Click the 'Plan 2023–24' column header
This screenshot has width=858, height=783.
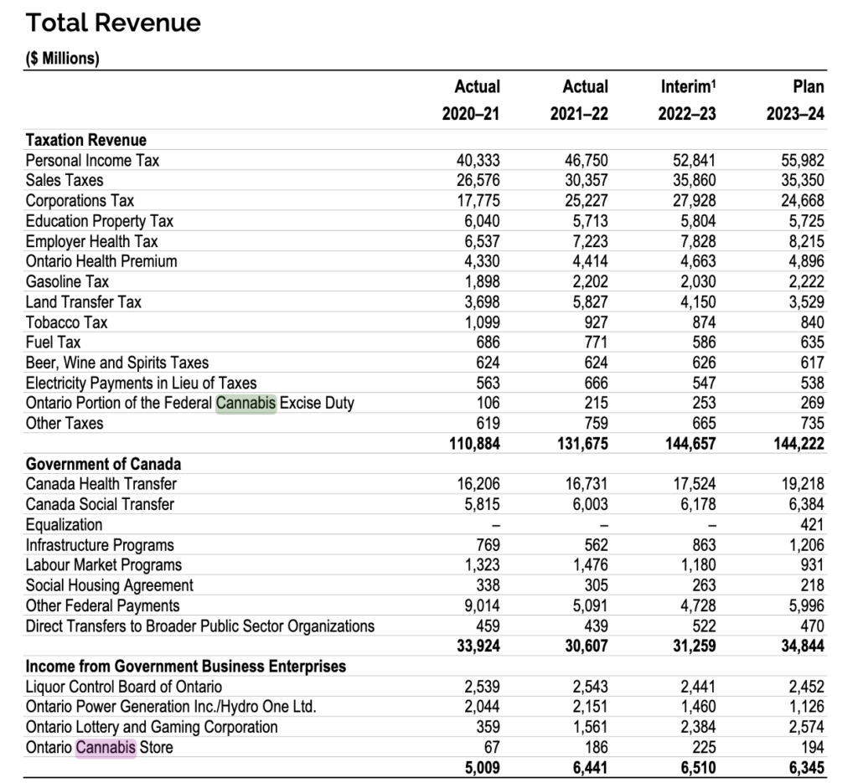(795, 100)
